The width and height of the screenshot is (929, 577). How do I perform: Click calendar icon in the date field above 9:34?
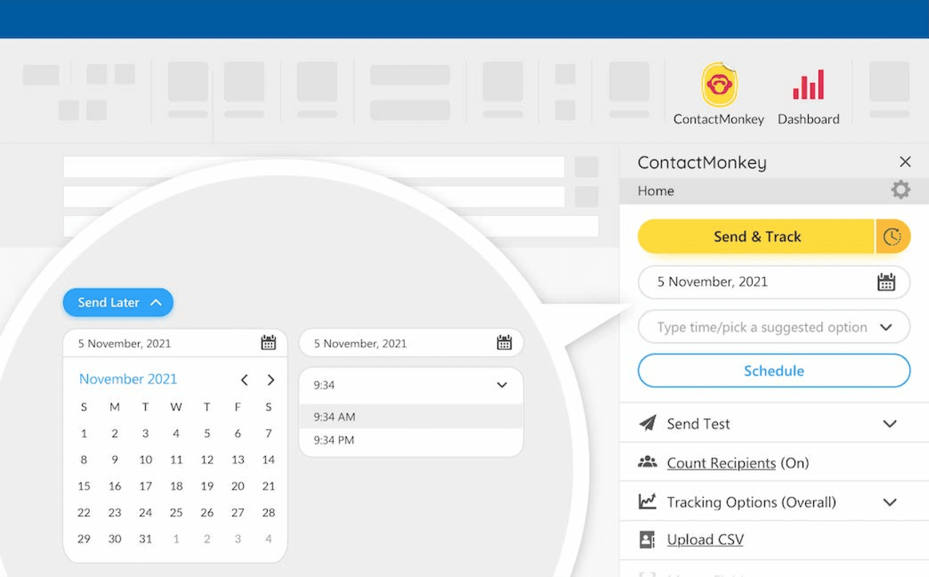tap(504, 342)
